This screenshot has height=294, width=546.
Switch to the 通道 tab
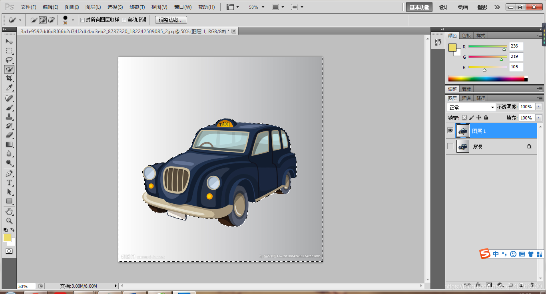[x=466, y=98]
